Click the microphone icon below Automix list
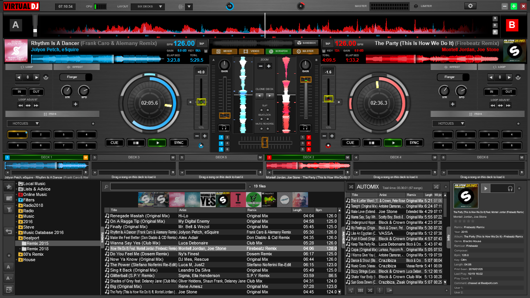The image size is (530, 298). pos(379,290)
